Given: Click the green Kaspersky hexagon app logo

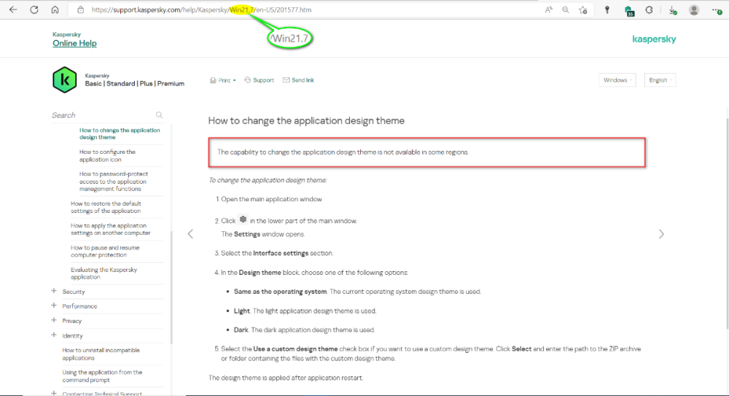Looking at the screenshot, I should [x=65, y=79].
